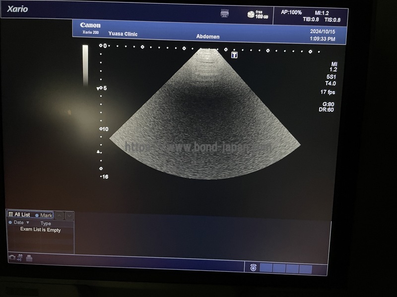The width and height of the screenshot is (397, 297).
Task: Click the Type column header
Action: coord(46,223)
